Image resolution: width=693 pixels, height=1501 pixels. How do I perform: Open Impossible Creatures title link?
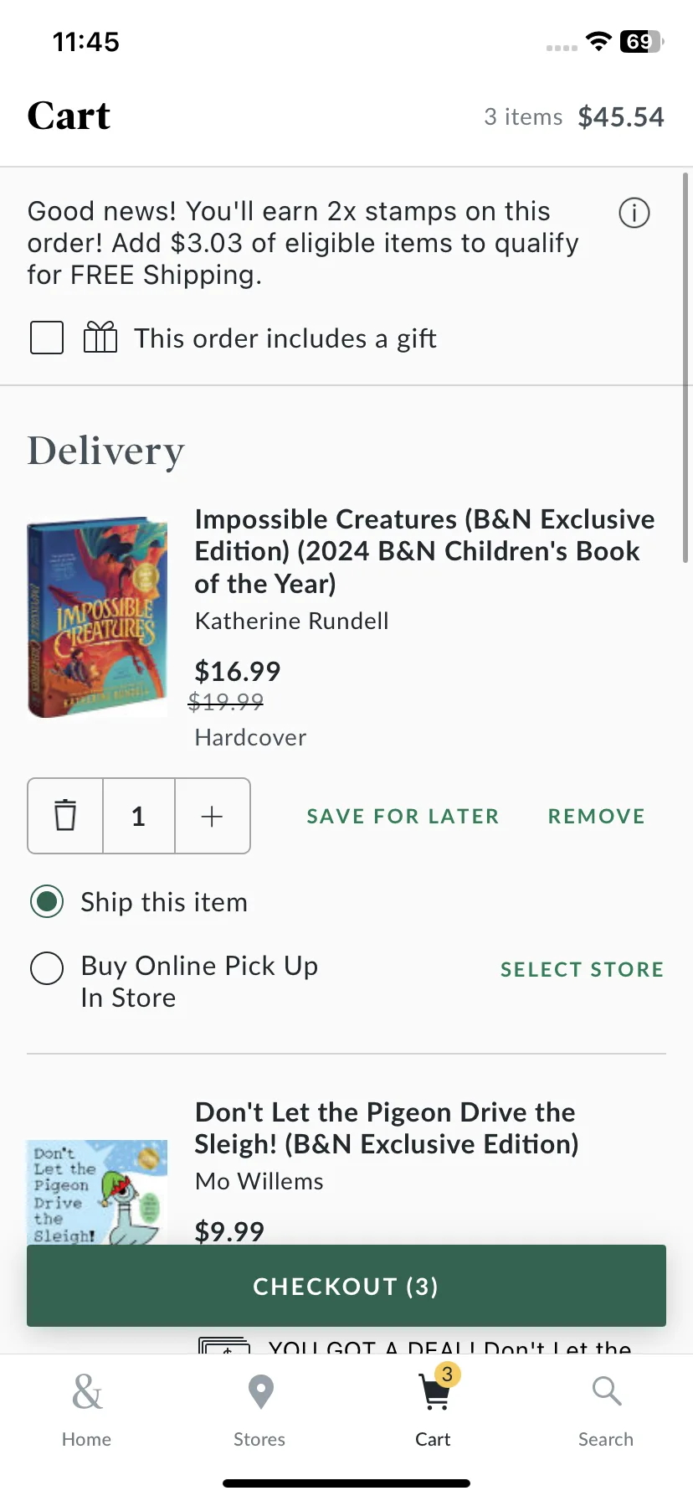coord(425,551)
